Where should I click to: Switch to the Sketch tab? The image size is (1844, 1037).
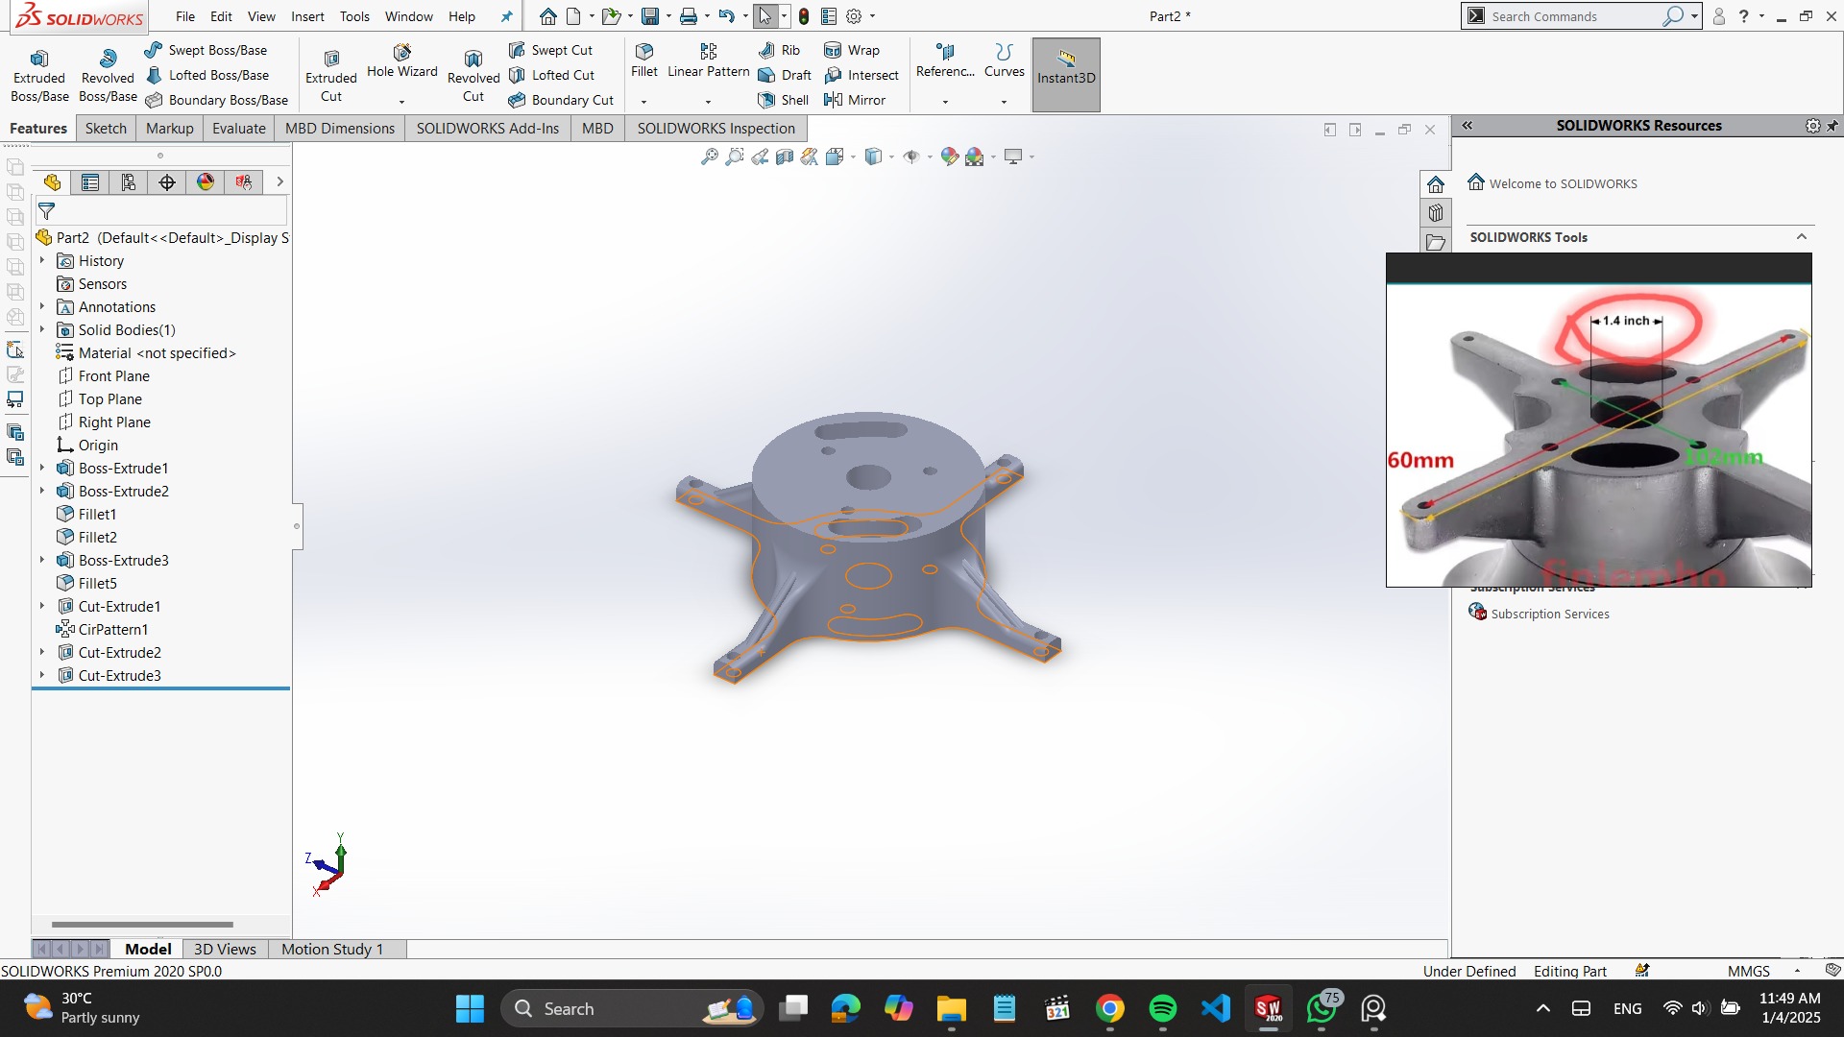pos(106,129)
